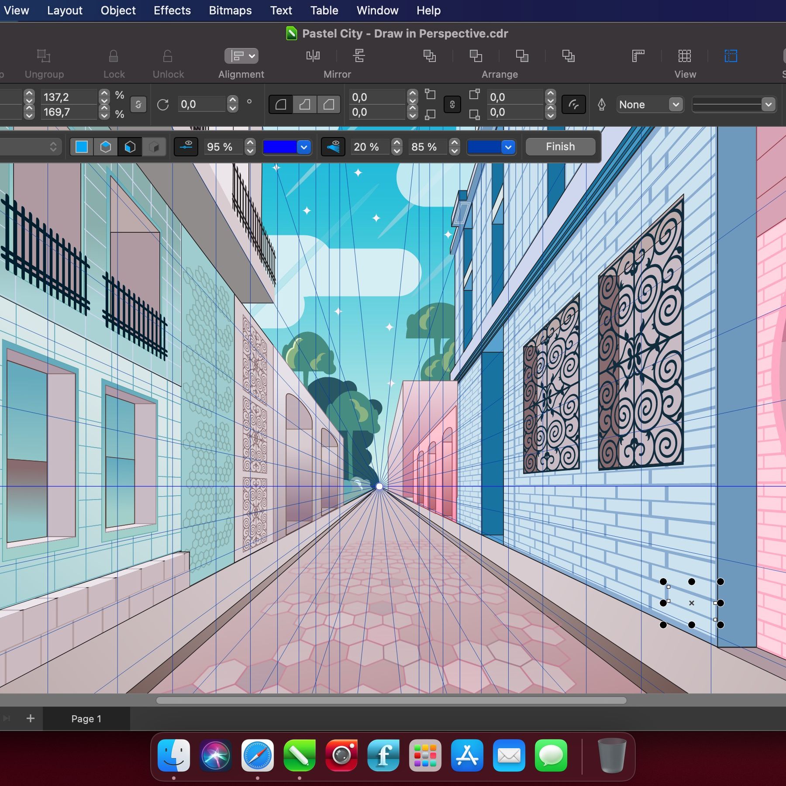Click the grid view icon in View group
Viewport: 786px width, 786px height.
click(x=684, y=56)
